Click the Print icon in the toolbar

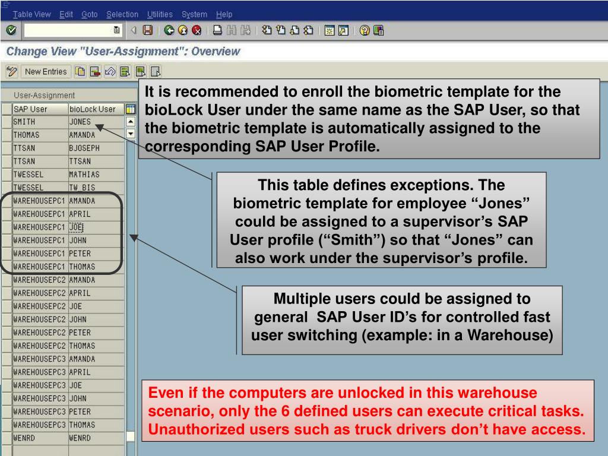(217, 30)
